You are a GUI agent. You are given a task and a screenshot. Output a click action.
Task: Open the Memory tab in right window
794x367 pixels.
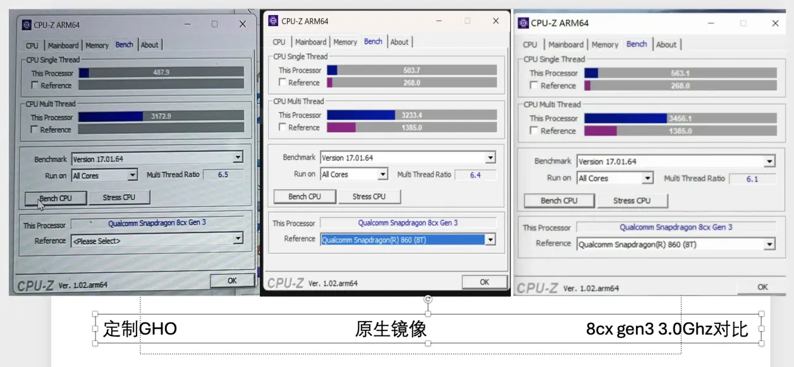pos(605,45)
